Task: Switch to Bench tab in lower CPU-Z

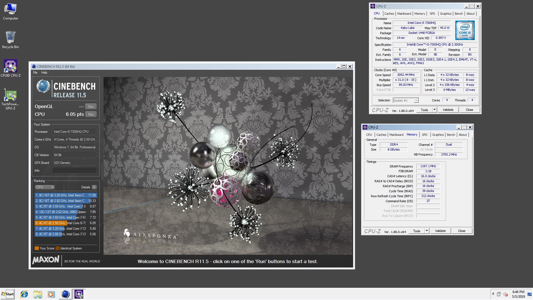Action: pyautogui.click(x=451, y=135)
